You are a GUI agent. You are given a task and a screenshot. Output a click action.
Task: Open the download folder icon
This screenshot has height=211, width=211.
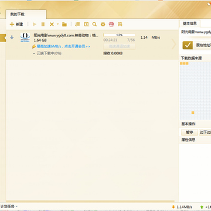click(64, 24)
